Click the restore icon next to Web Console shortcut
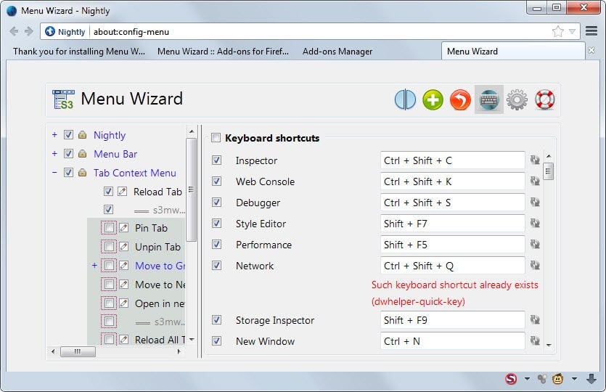Screen dimensions: 606x392 point(535,181)
